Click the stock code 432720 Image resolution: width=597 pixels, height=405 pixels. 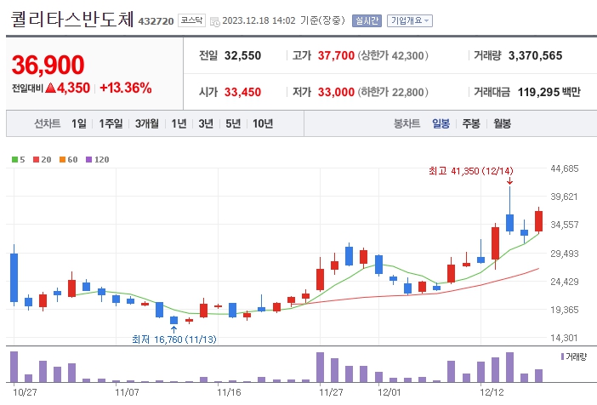click(x=156, y=21)
